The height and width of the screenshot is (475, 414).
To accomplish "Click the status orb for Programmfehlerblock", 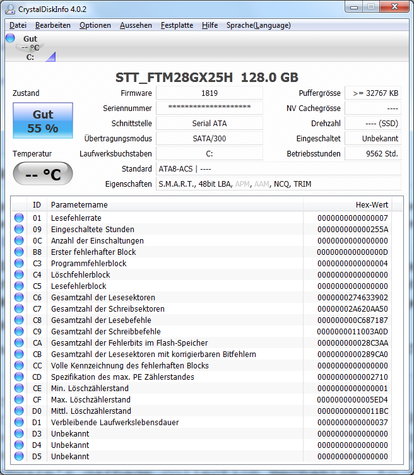I will pos(19,263).
